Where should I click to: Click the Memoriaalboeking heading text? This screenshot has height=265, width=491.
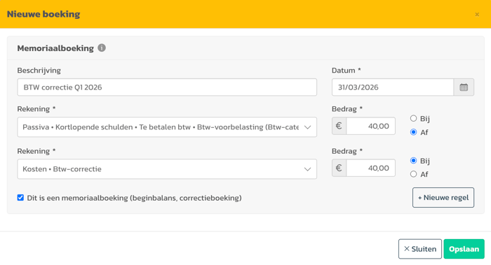pyautogui.click(x=55, y=48)
